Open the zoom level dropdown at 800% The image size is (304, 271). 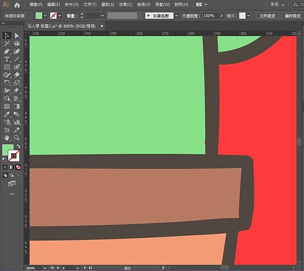click(x=45, y=267)
